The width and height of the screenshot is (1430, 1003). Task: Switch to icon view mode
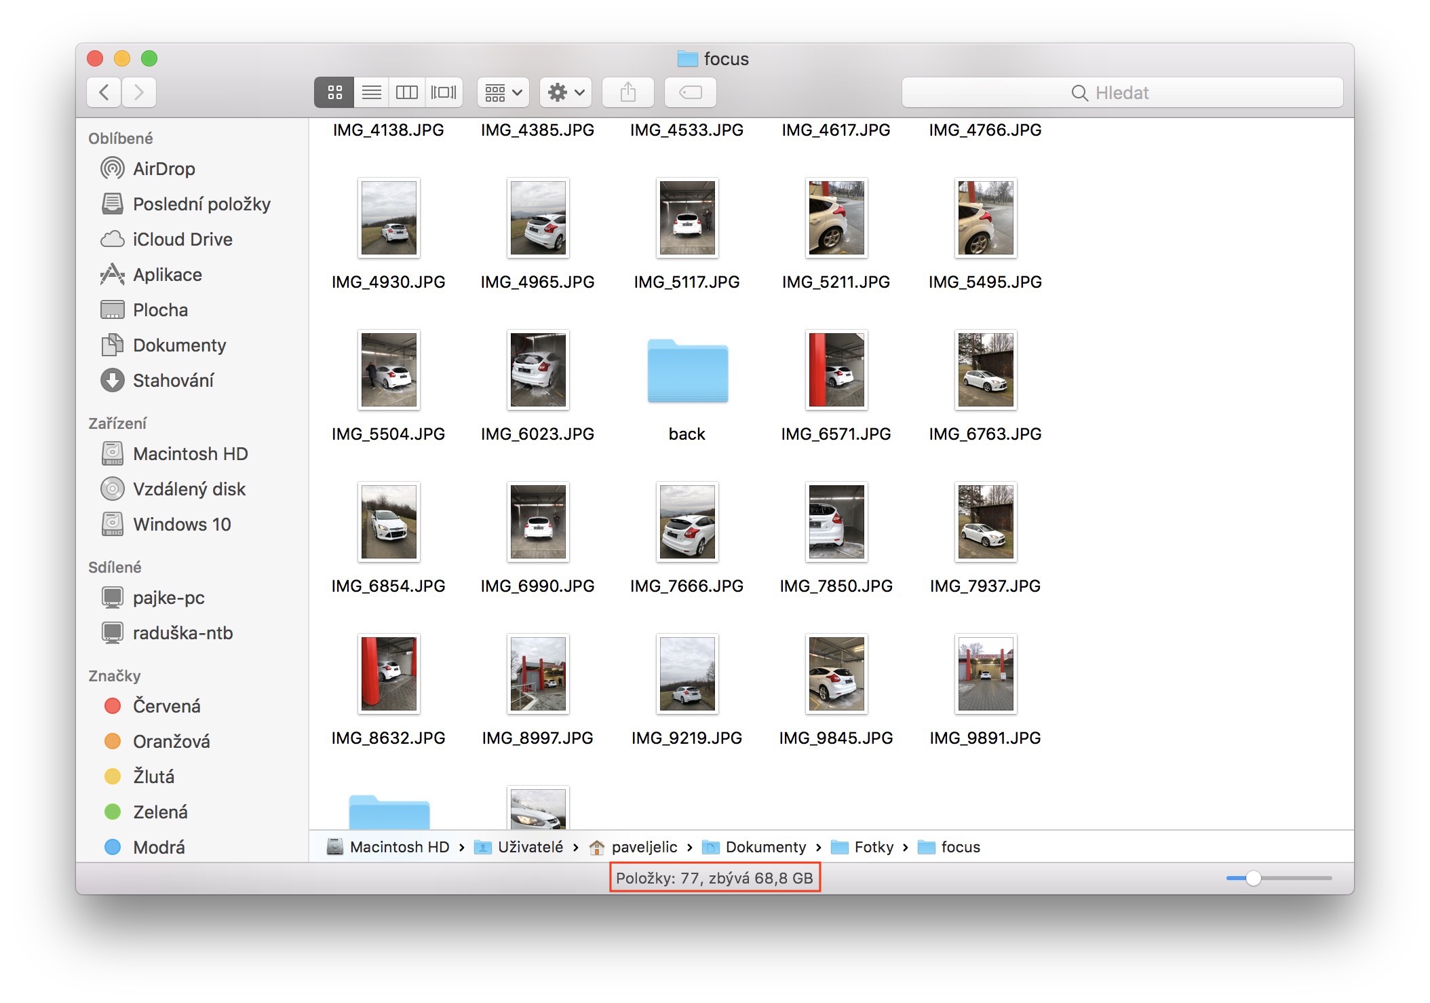pos(334,92)
